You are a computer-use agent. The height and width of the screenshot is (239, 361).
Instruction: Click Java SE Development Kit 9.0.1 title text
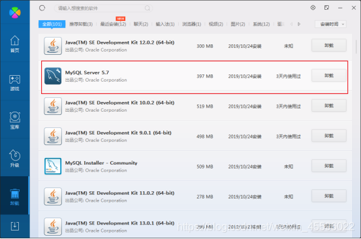[118, 133]
